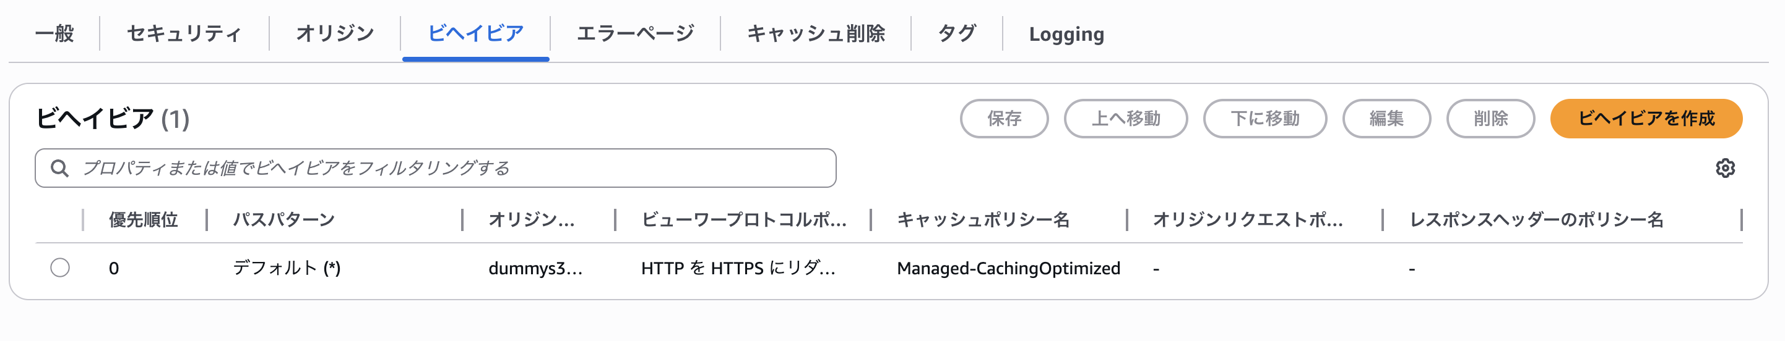Click the magnifier icon in the filter box
Screen dimensions: 1785x341
point(59,168)
